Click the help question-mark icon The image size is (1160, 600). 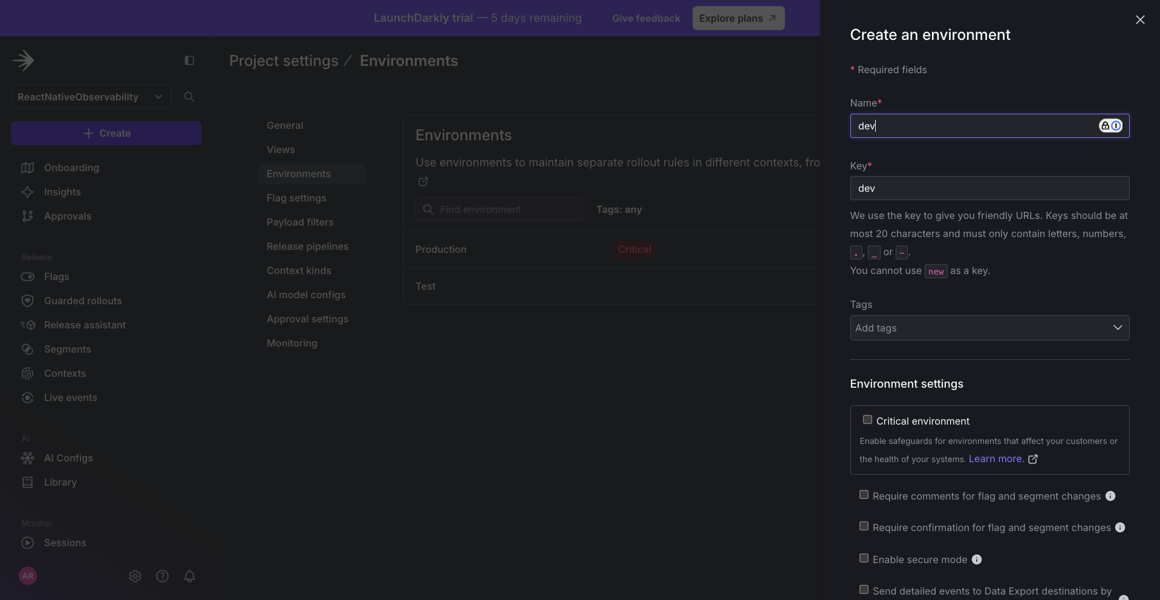tap(162, 576)
